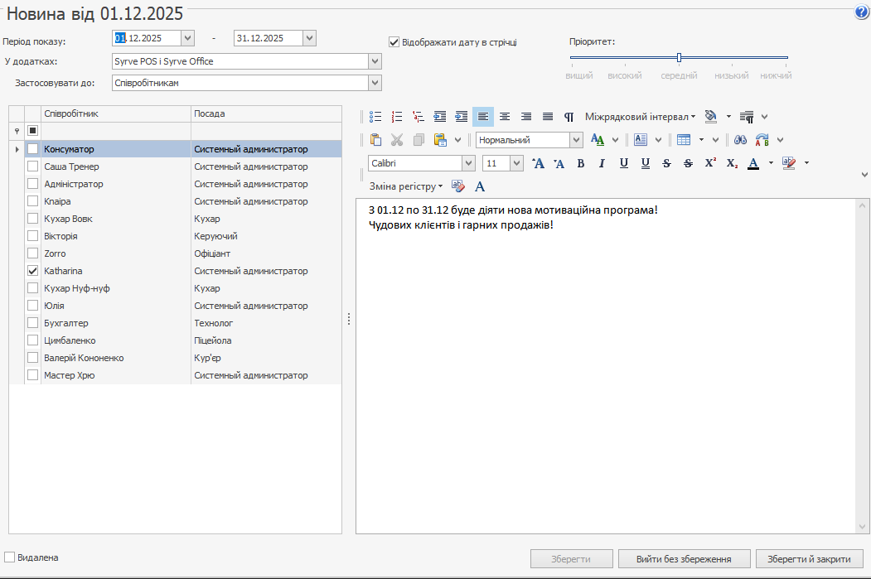Open the Зміна регістру menu

coord(405,186)
